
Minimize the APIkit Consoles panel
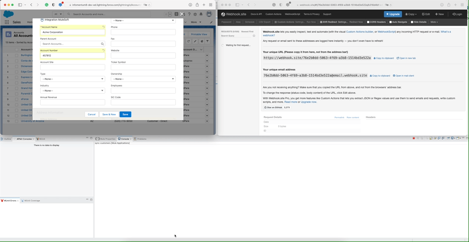(x=87, y=138)
